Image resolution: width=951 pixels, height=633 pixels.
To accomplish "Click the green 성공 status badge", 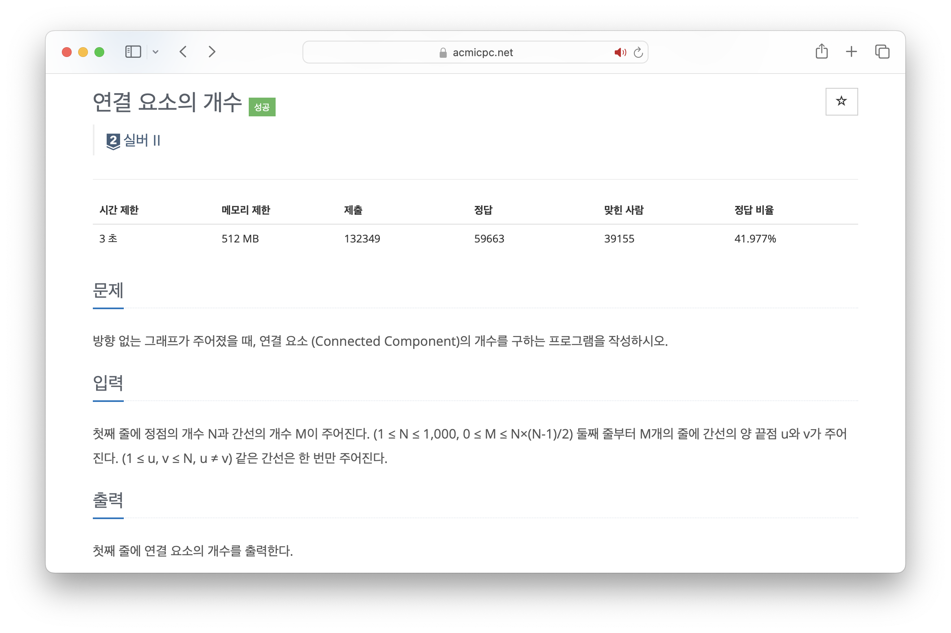I will 262,107.
